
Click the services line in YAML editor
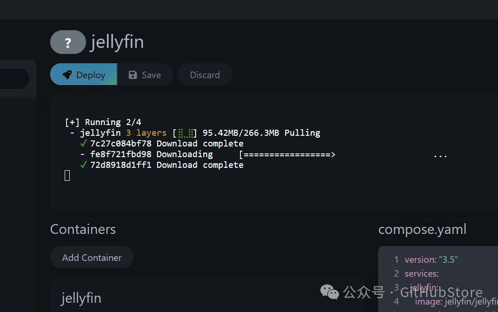tap(421, 273)
